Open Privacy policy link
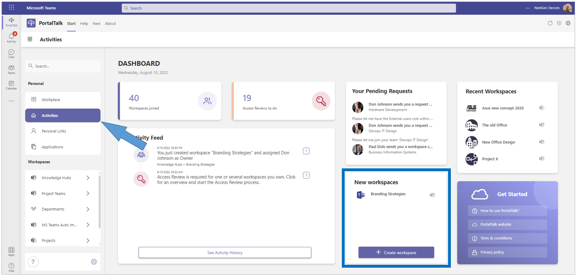This screenshot has height=276, width=577. click(x=507, y=252)
